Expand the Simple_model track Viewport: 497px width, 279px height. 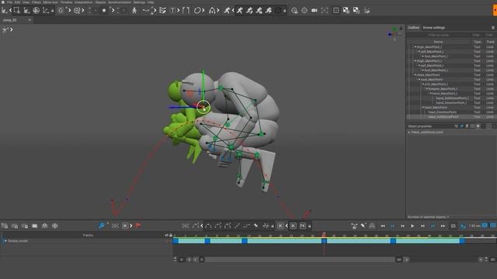point(5,241)
